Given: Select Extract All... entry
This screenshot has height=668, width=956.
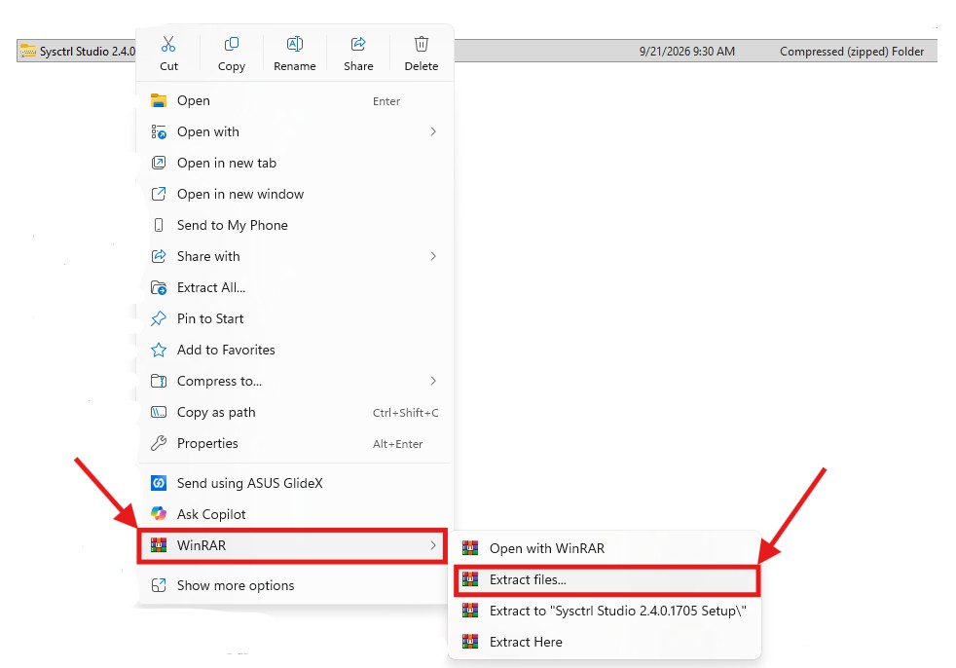Looking at the screenshot, I should (294, 287).
